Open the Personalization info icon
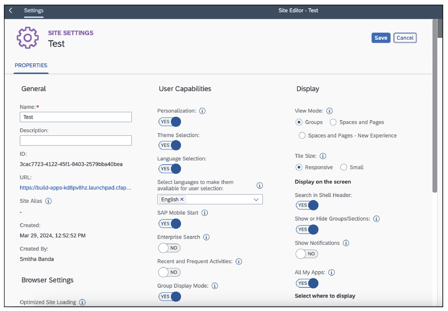Viewport: 448px width, 311px height. pyautogui.click(x=202, y=111)
